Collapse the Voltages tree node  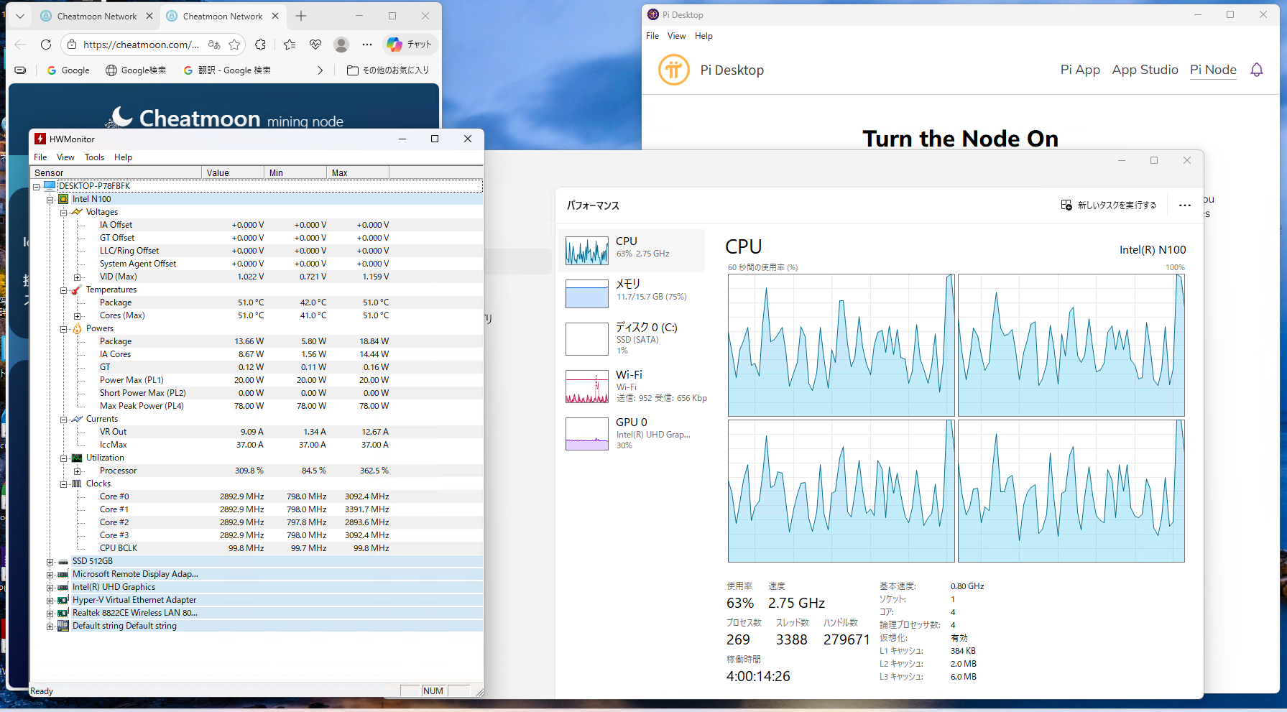pos(63,213)
